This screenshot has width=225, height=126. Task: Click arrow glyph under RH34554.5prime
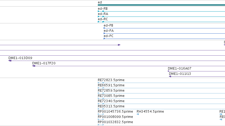coord(138,114)
